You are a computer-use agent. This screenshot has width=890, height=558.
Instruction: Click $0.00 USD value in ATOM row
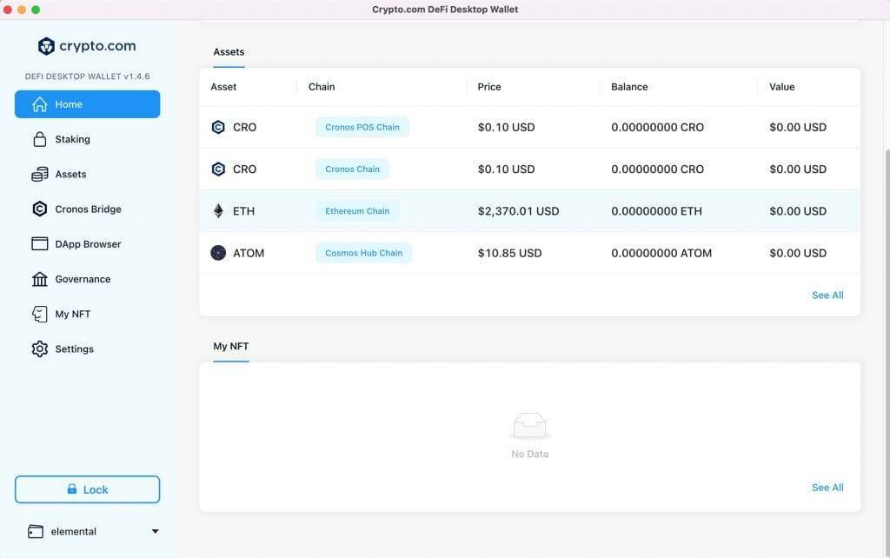pyautogui.click(x=798, y=253)
